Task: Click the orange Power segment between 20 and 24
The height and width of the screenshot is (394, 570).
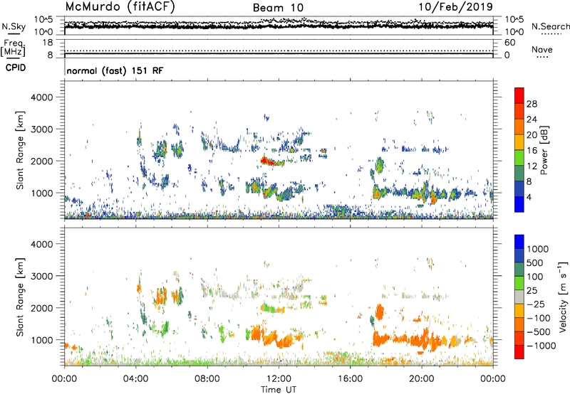Action: point(519,127)
